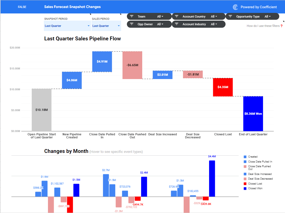This screenshot has height=213, width=285.
Task: Click the Coefficient logo icon
Action: point(235,7)
